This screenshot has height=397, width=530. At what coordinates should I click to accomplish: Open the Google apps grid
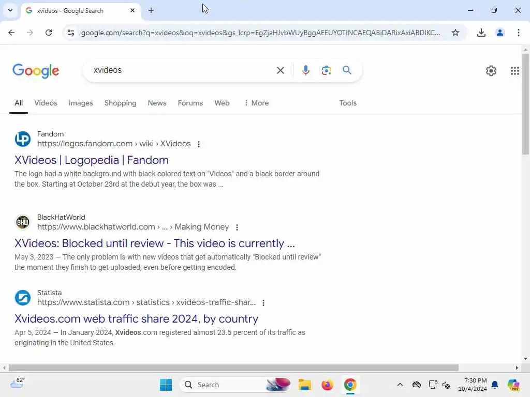(x=514, y=70)
